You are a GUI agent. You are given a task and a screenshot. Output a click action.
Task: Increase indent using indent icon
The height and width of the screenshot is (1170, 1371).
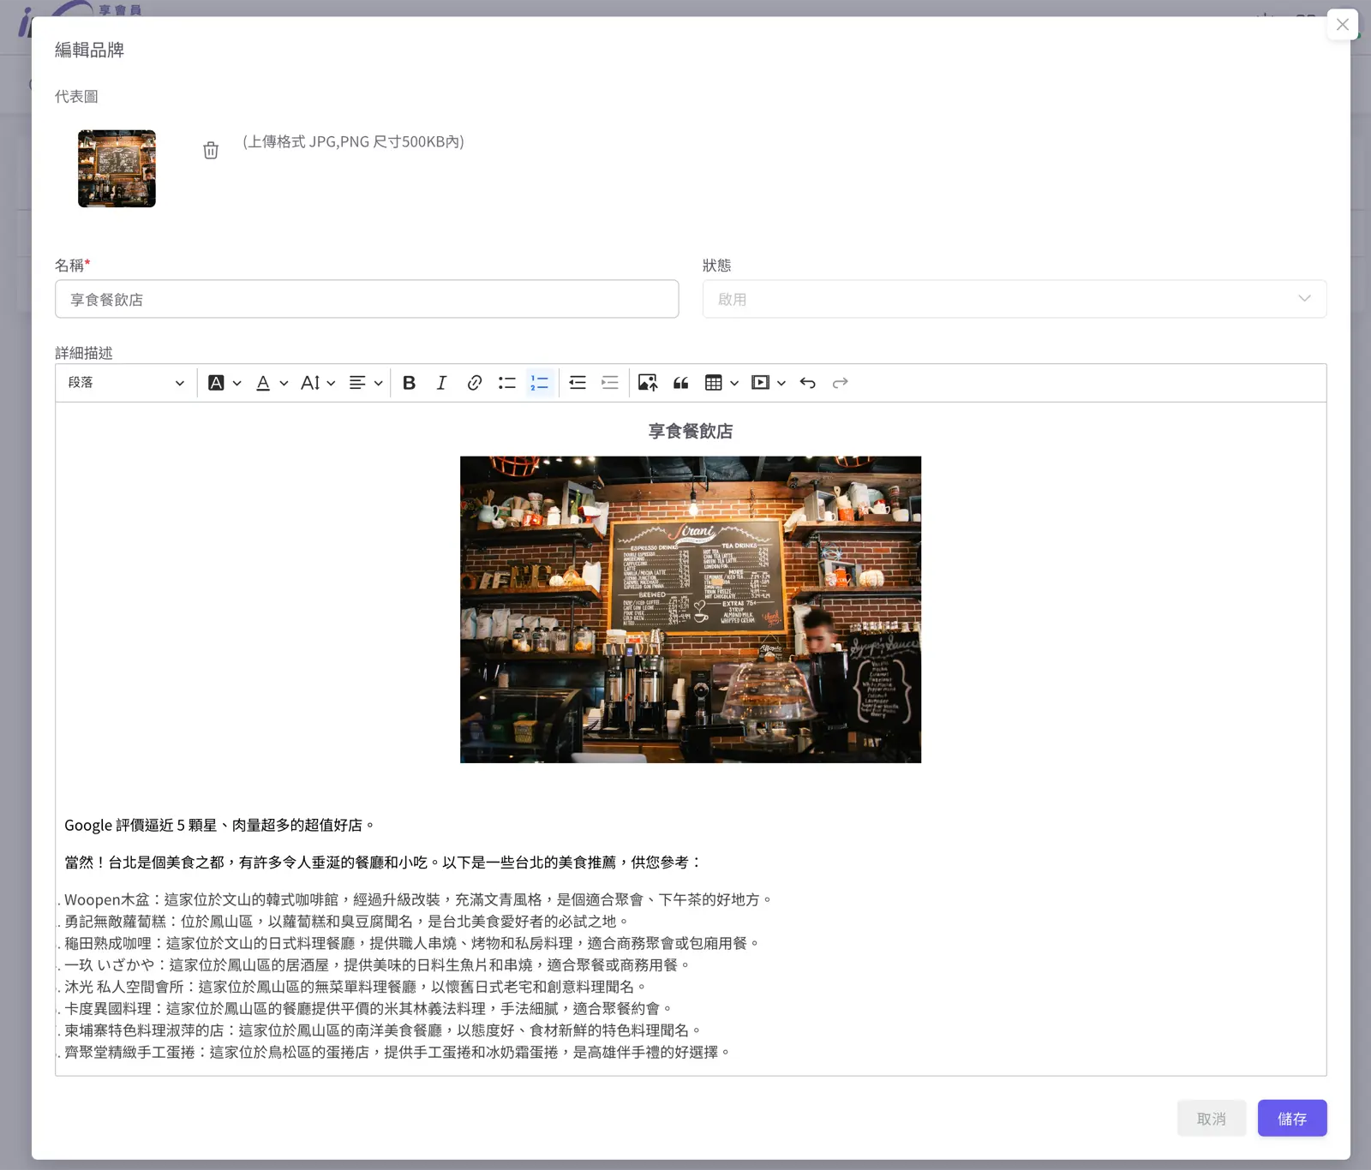click(609, 383)
